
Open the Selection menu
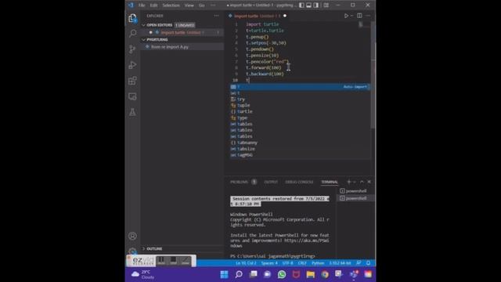(171, 5)
